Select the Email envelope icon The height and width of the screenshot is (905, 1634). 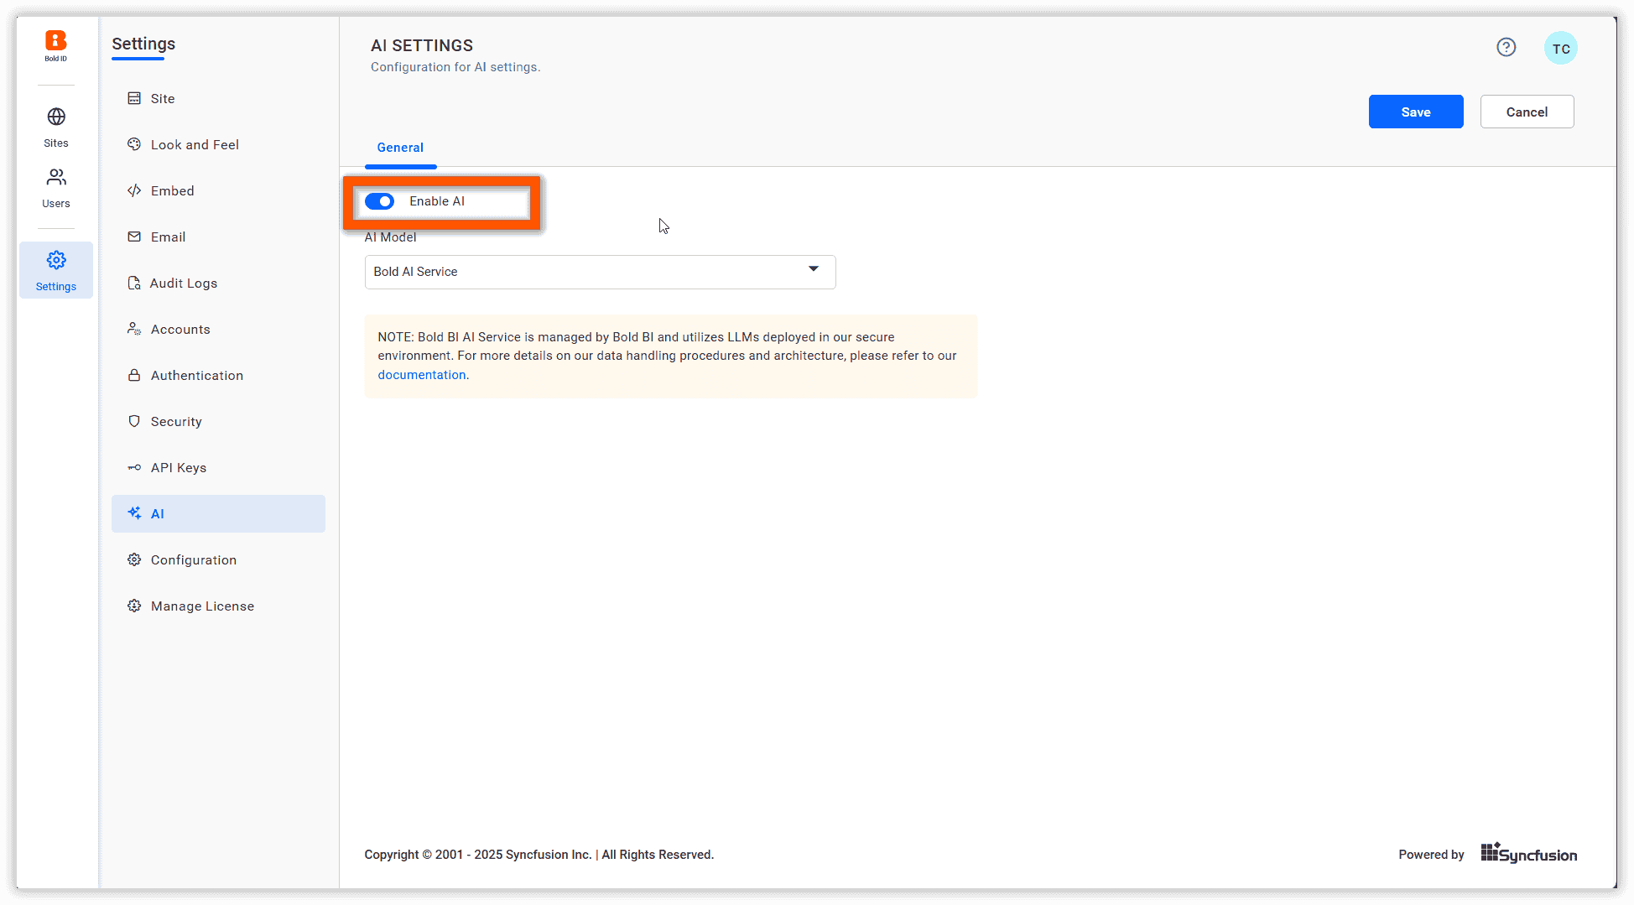(x=135, y=237)
